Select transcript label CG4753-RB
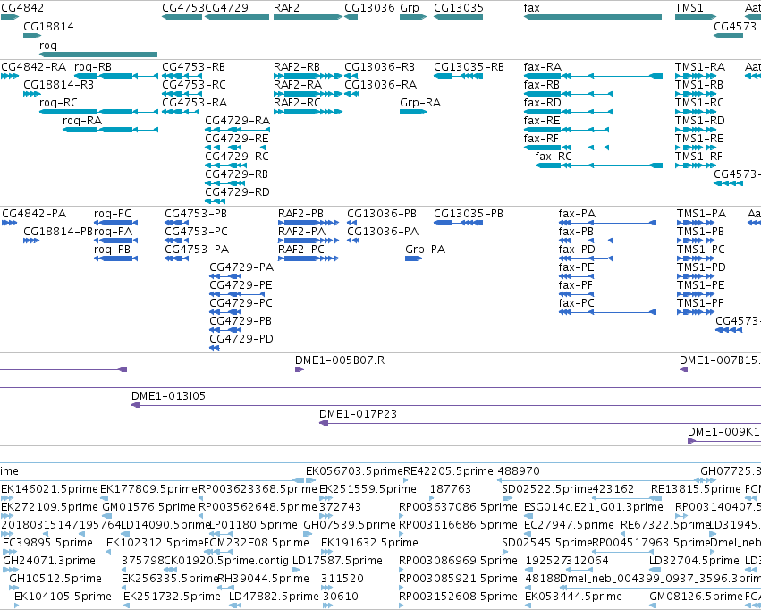761x610 pixels. (193, 67)
